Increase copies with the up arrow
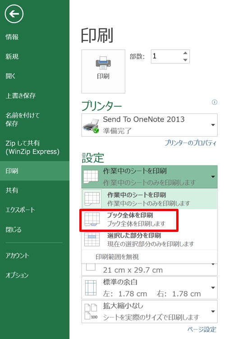 185,53
